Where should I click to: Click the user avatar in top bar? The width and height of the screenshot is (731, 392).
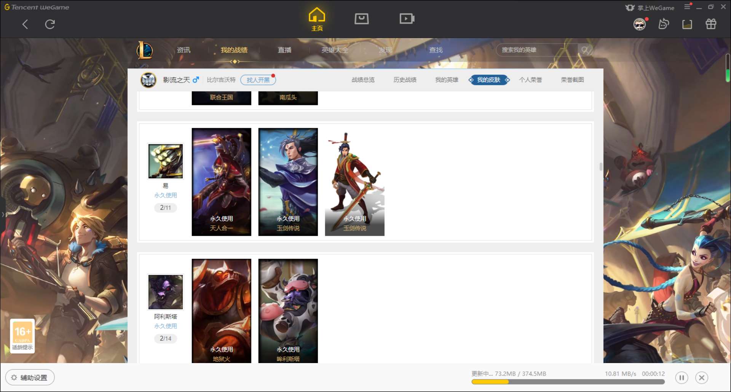tap(640, 24)
